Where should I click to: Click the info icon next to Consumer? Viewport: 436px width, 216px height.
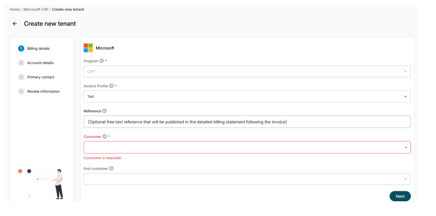105,136
